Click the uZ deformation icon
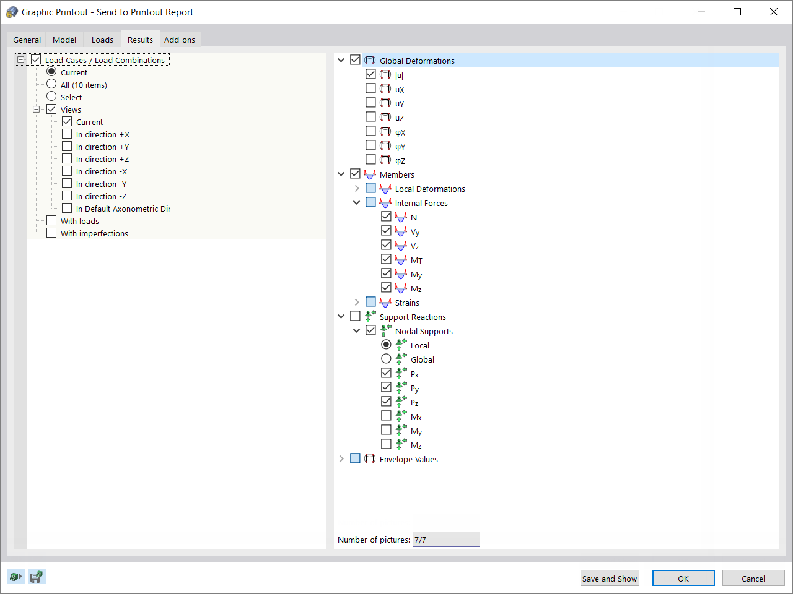The height and width of the screenshot is (594, 793). point(385,117)
